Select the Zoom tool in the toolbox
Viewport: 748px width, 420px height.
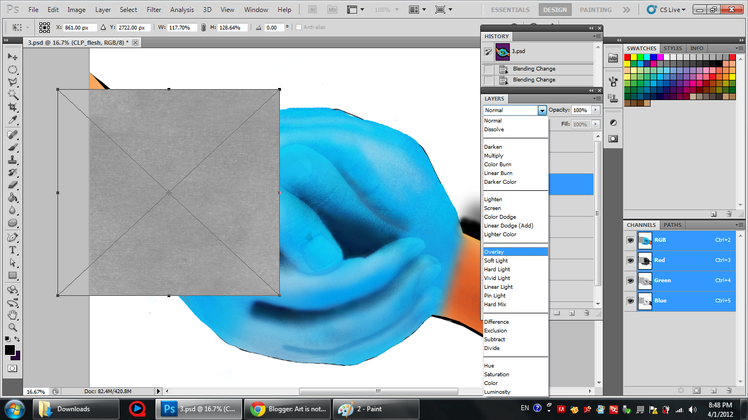pyautogui.click(x=12, y=328)
